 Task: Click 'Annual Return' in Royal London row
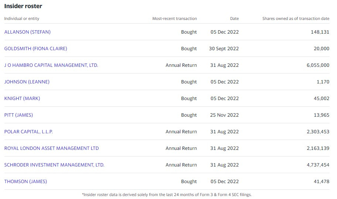click(181, 148)
